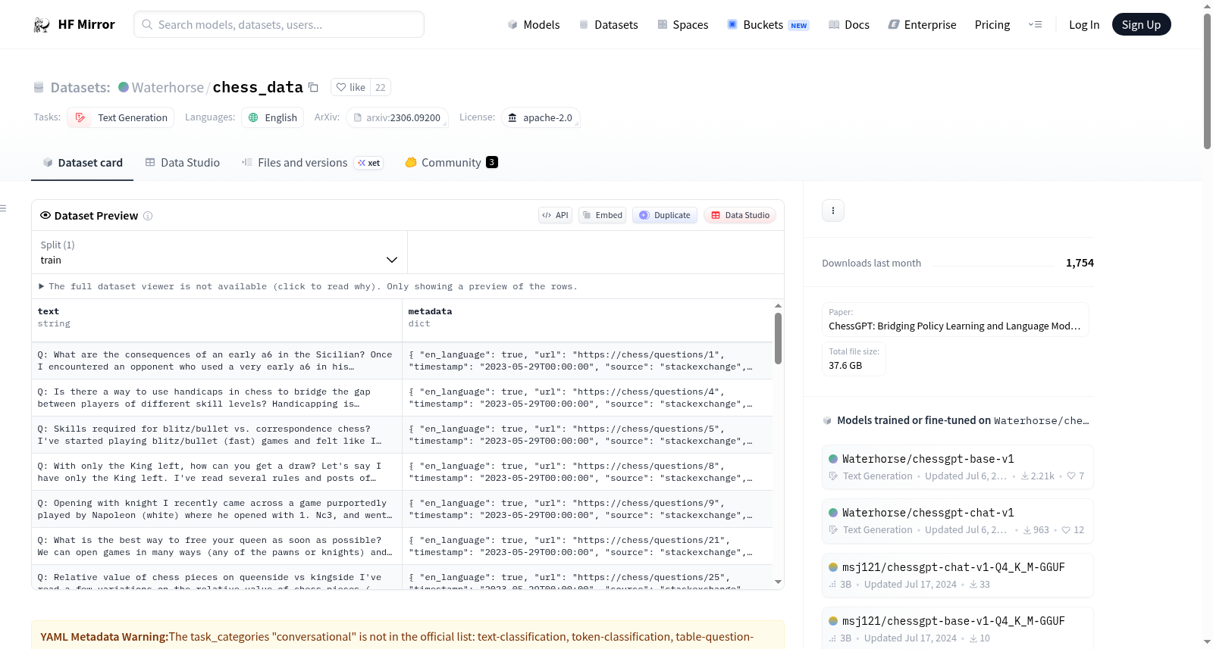Screen dimensions: 1213x649
Task: Open Models in the top navigation
Action: pos(534,24)
